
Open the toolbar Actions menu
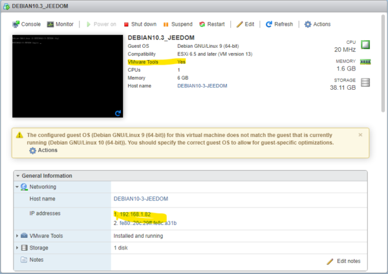pos(318,25)
